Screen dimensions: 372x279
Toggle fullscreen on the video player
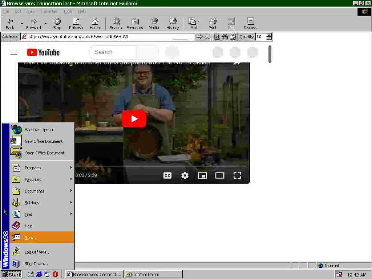click(x=237, y=175)
